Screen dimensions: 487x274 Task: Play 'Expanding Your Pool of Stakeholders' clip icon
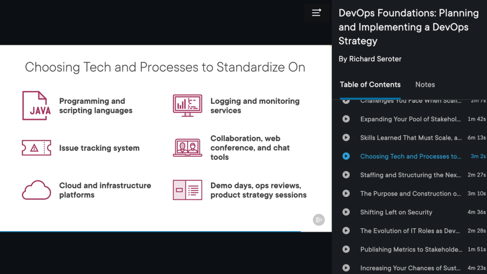tap(346, 119)
